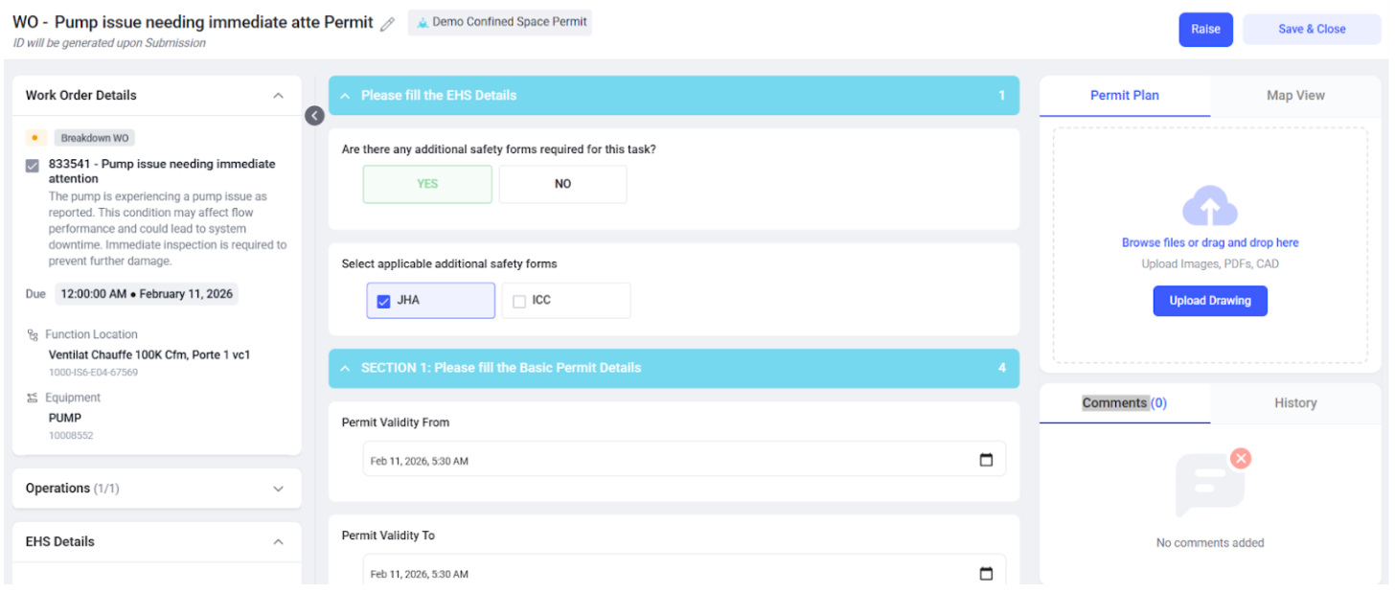Select NO for additional safety forms
Screen dimensions: 1395x593
[562, 184]
